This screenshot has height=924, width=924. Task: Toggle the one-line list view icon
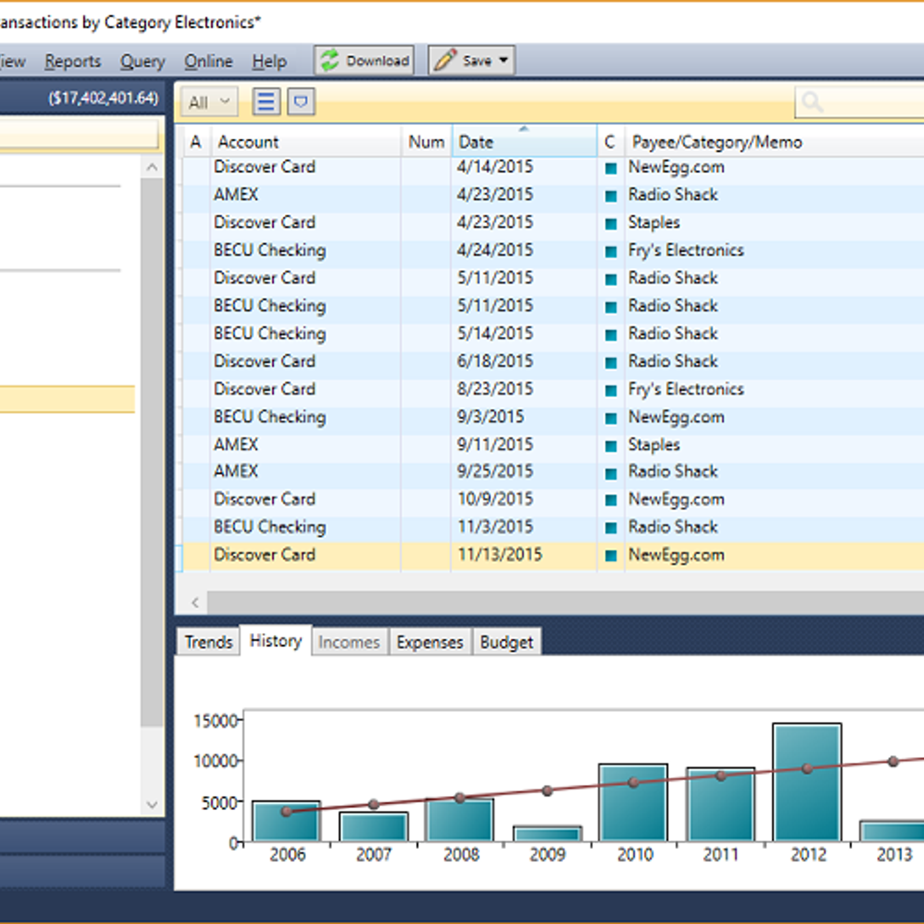click(x=266, y=102)
